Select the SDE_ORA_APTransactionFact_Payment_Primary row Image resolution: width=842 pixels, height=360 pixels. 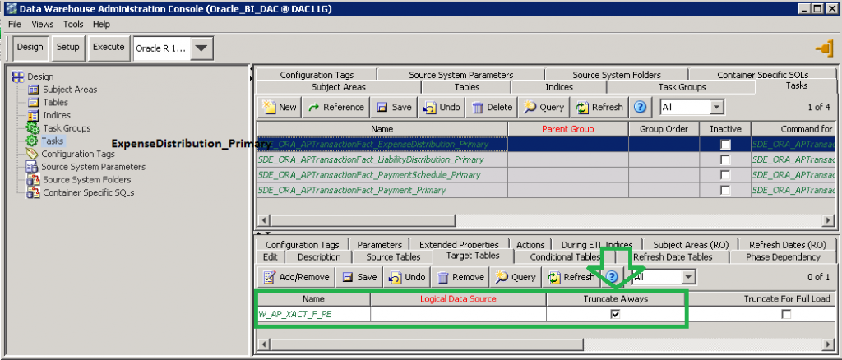(382, 190)
